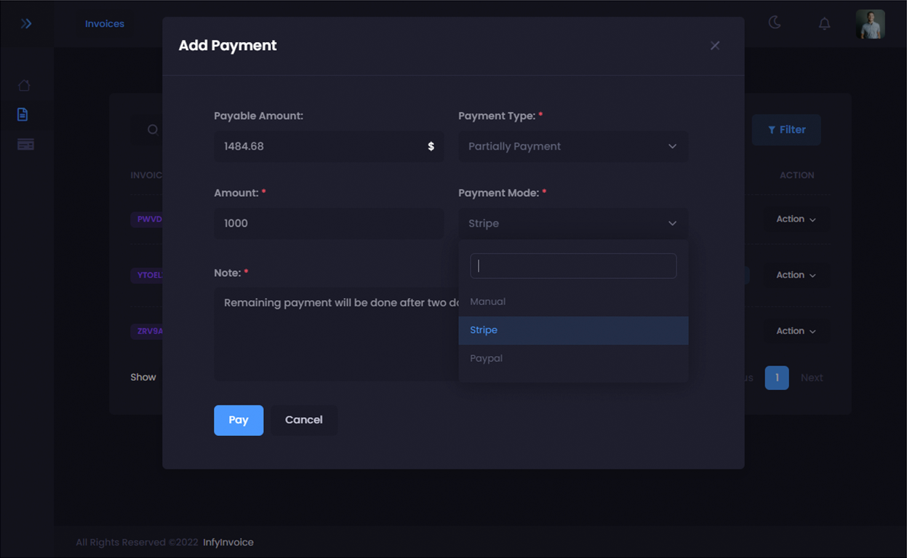Viewport: 907px width, 558px height.
Task: Click inside the payment mode search box
Action: (572, 266)
